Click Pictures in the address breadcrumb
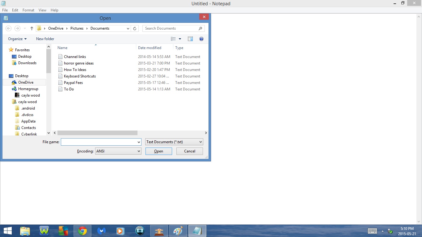422x237 pixels. pyautogui.click(x=77, y=28)
